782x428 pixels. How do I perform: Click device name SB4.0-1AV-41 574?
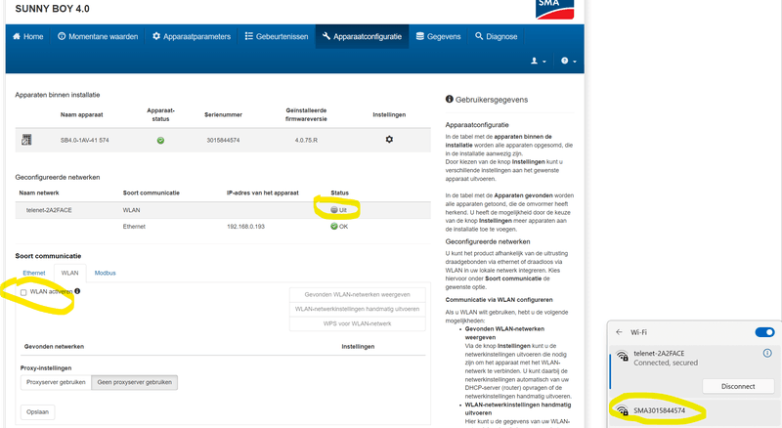point(85,140)
